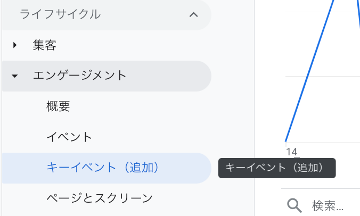Image resolution: width=360 pixels, height=216 pixels.
Task: Open the 概要 report
Action: click(58, 106)
